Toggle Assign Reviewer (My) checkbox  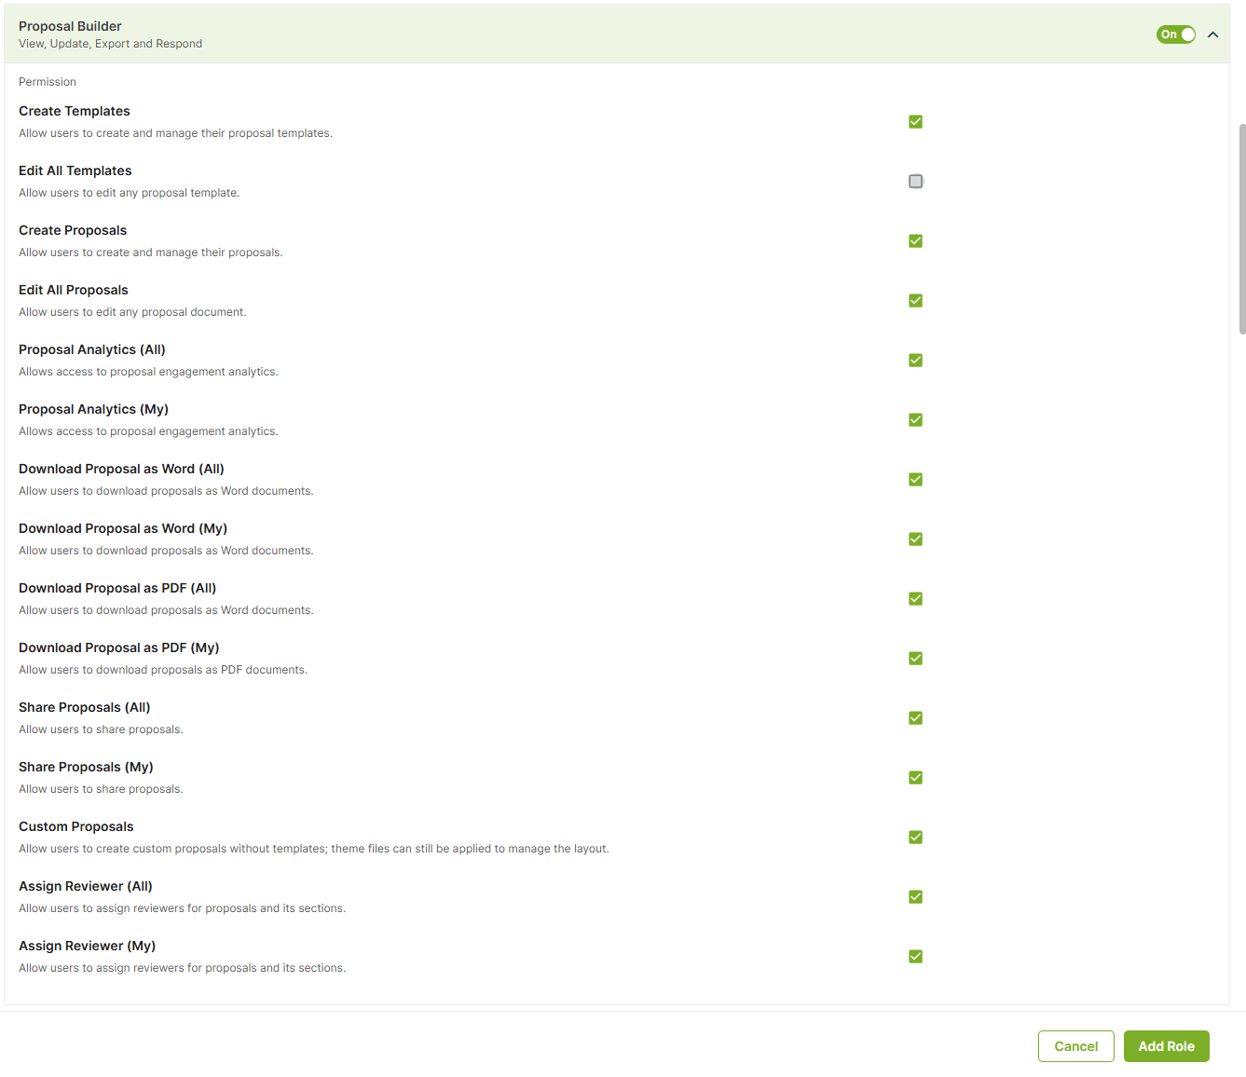click(915, 957)
